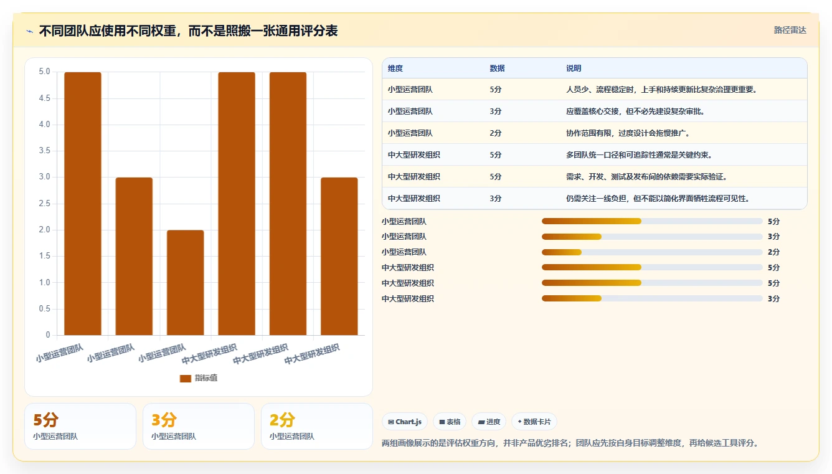Click the lightning icon beside the page title

29,31
